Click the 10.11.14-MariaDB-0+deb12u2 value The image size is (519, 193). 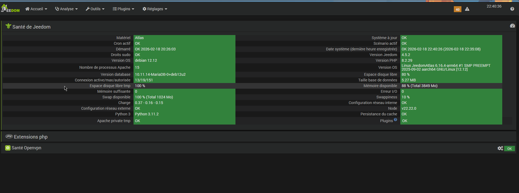point(160,74)
